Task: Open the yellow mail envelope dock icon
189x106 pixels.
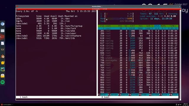Action: coord(3,76)
